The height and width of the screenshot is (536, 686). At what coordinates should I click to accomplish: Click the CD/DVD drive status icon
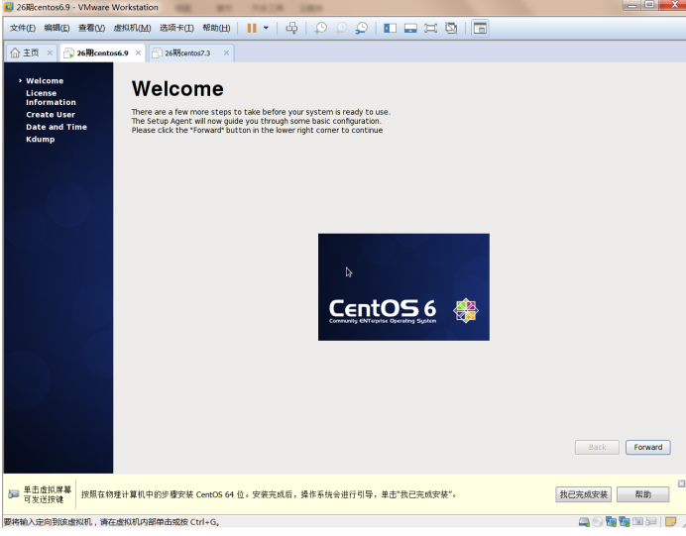597,521
